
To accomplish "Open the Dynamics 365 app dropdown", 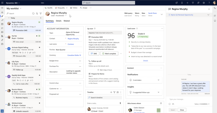I will (13, 3).
